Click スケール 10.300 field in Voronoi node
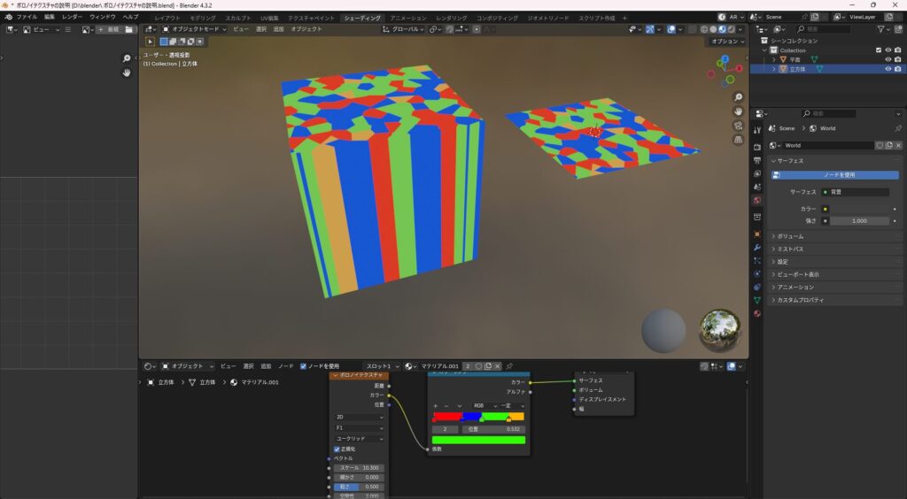The image size is (907, 499). coord(359,468)
